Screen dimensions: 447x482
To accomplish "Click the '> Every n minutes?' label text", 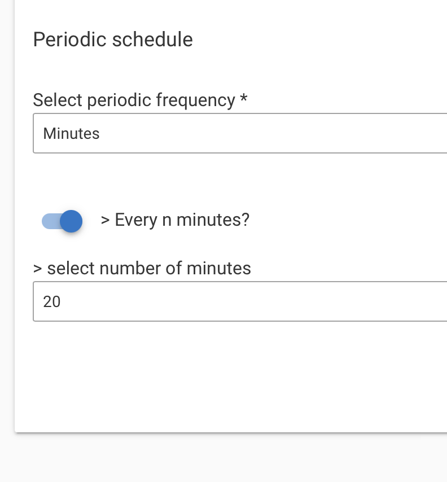I will coord(175,220).
